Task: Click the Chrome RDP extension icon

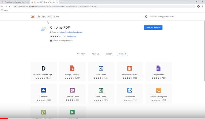Action: (x=44, y=29)
